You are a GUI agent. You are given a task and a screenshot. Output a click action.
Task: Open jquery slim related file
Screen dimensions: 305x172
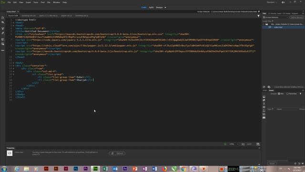pyautogui.click(x=48, y=16)
